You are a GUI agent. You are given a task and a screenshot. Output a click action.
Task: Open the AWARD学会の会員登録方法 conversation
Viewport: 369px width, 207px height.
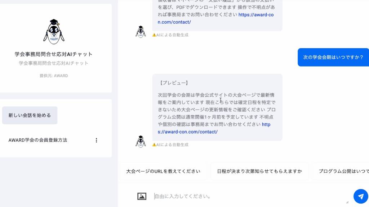click(x=38, y=140)
